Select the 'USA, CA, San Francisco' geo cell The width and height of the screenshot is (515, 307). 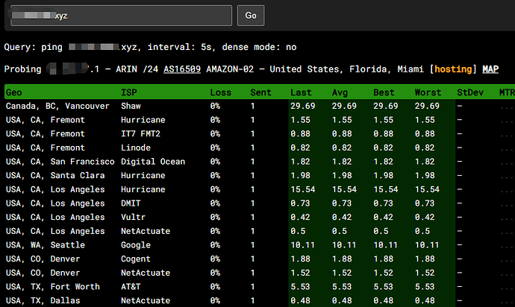[60, 162]
